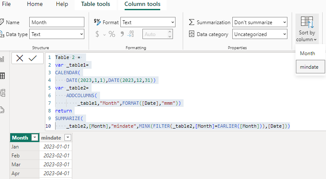Toggle thousands separator comma icon
The height and width of the screenshot is (179, 326).
click(122, 34)
